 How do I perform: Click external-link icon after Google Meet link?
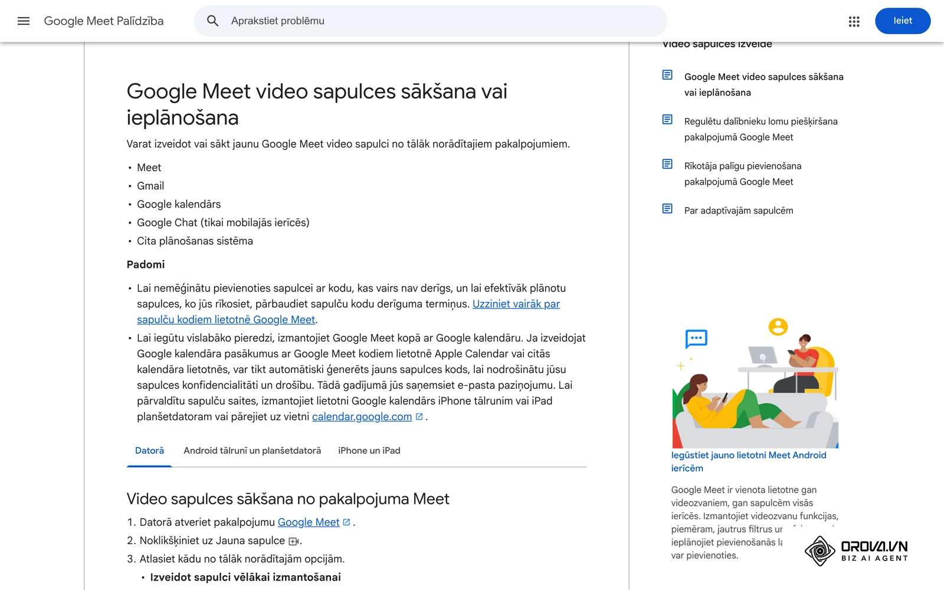point(347,522)
